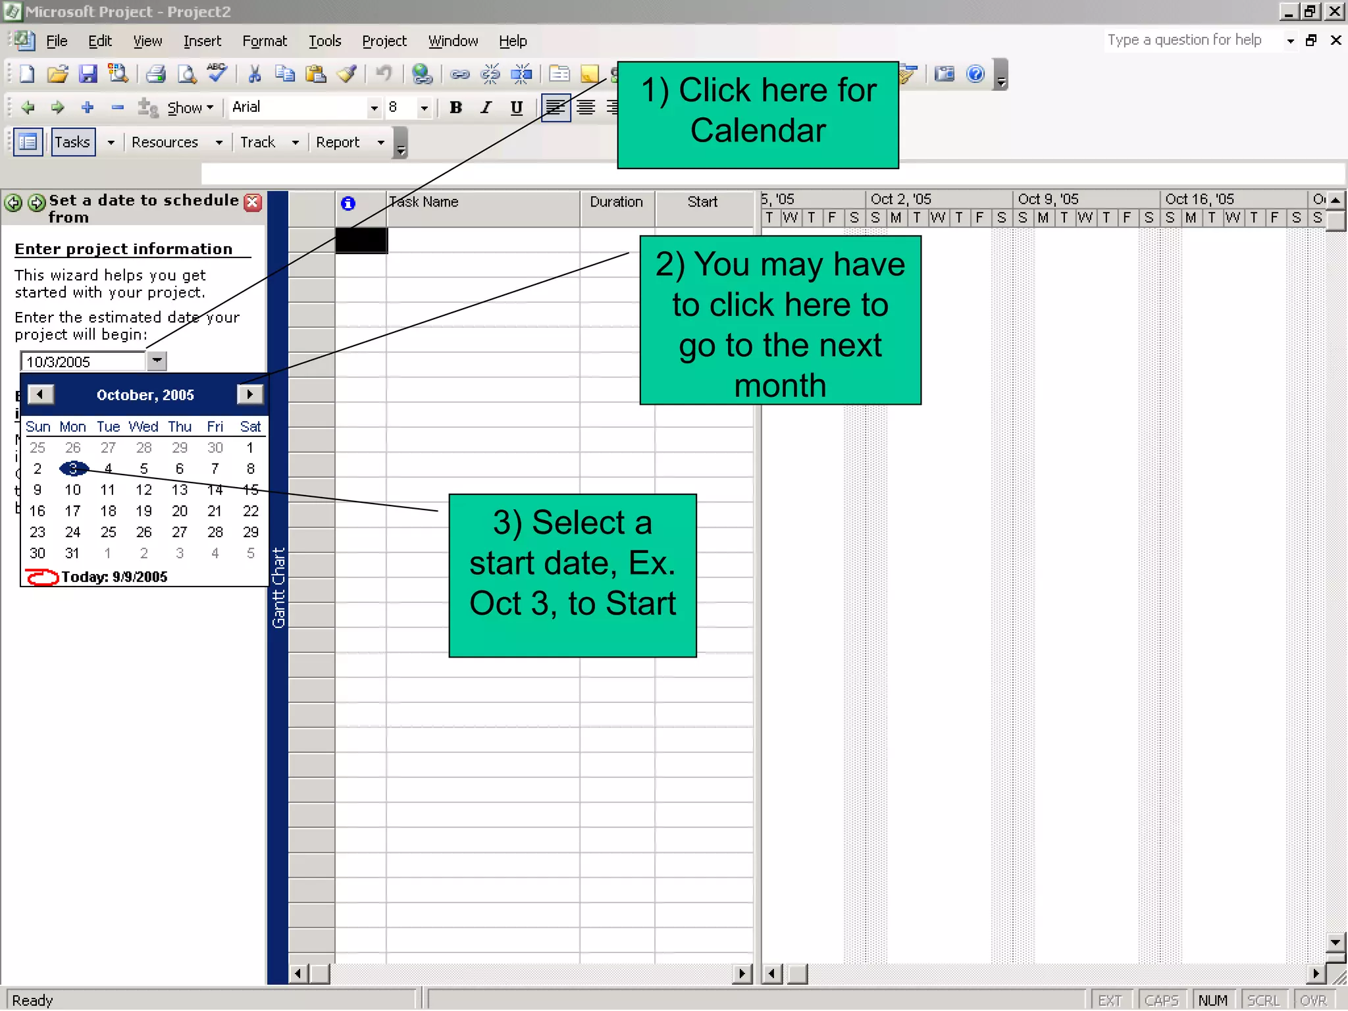Viewport: 1348px width, 1011px height.
Task: Click the Task Information icon
Action: (559, 74)
